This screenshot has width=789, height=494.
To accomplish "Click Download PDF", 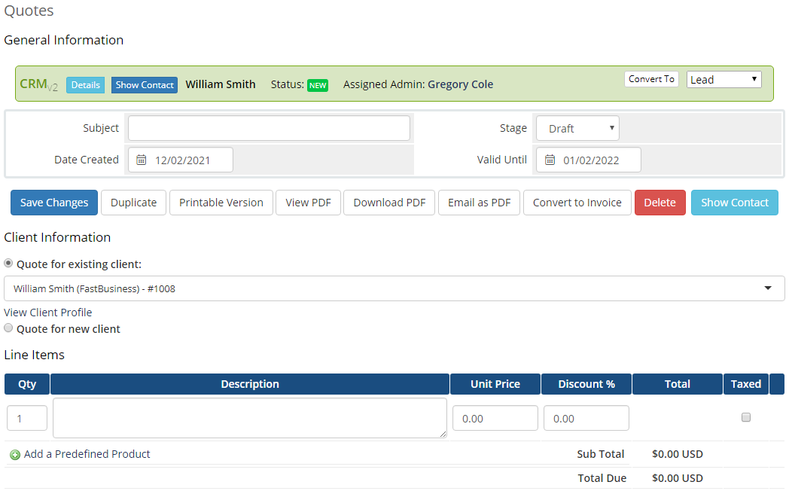I will tap(389, 203).
